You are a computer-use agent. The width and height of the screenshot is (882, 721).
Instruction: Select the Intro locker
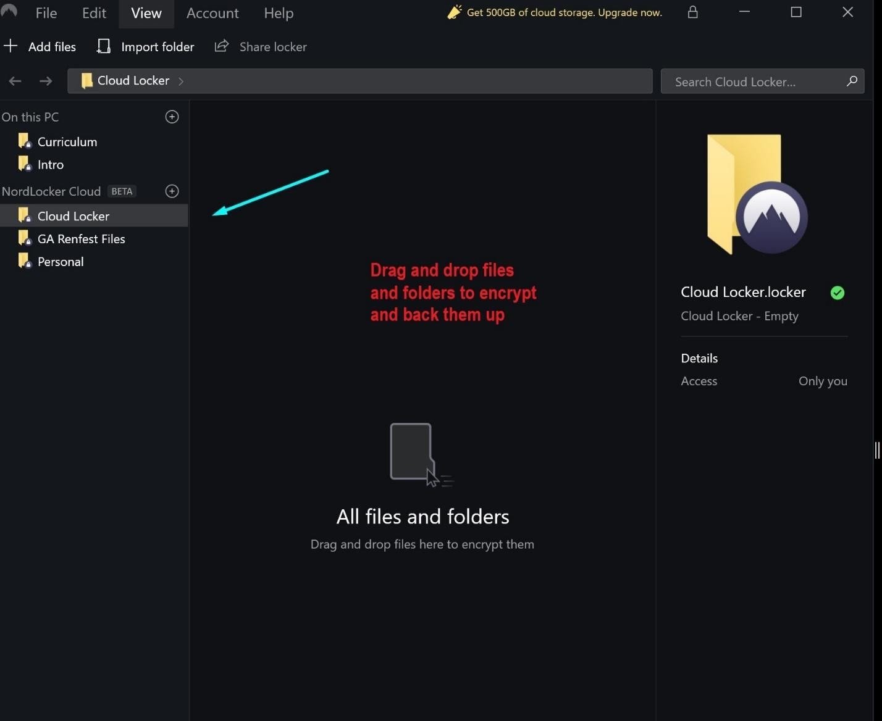pos(94,165)
